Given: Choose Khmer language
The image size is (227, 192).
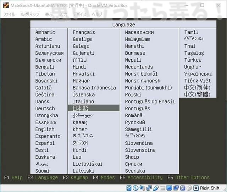Looking at the screenshot, I should pos(80,129).
